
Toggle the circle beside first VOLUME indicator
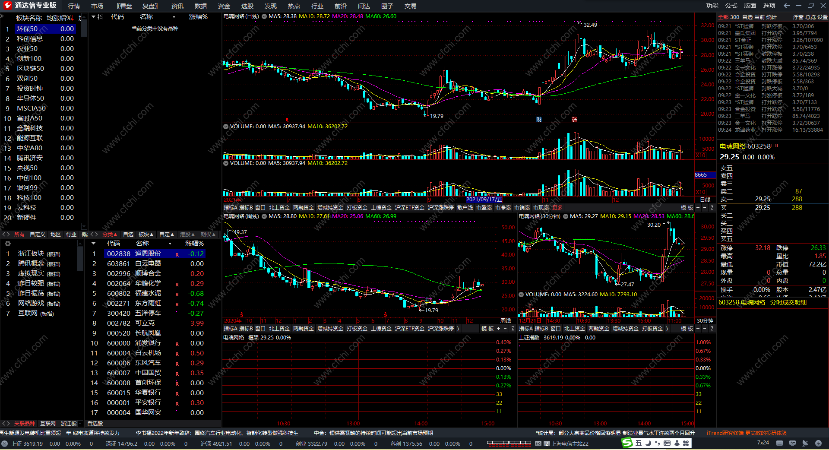point(226,127)
